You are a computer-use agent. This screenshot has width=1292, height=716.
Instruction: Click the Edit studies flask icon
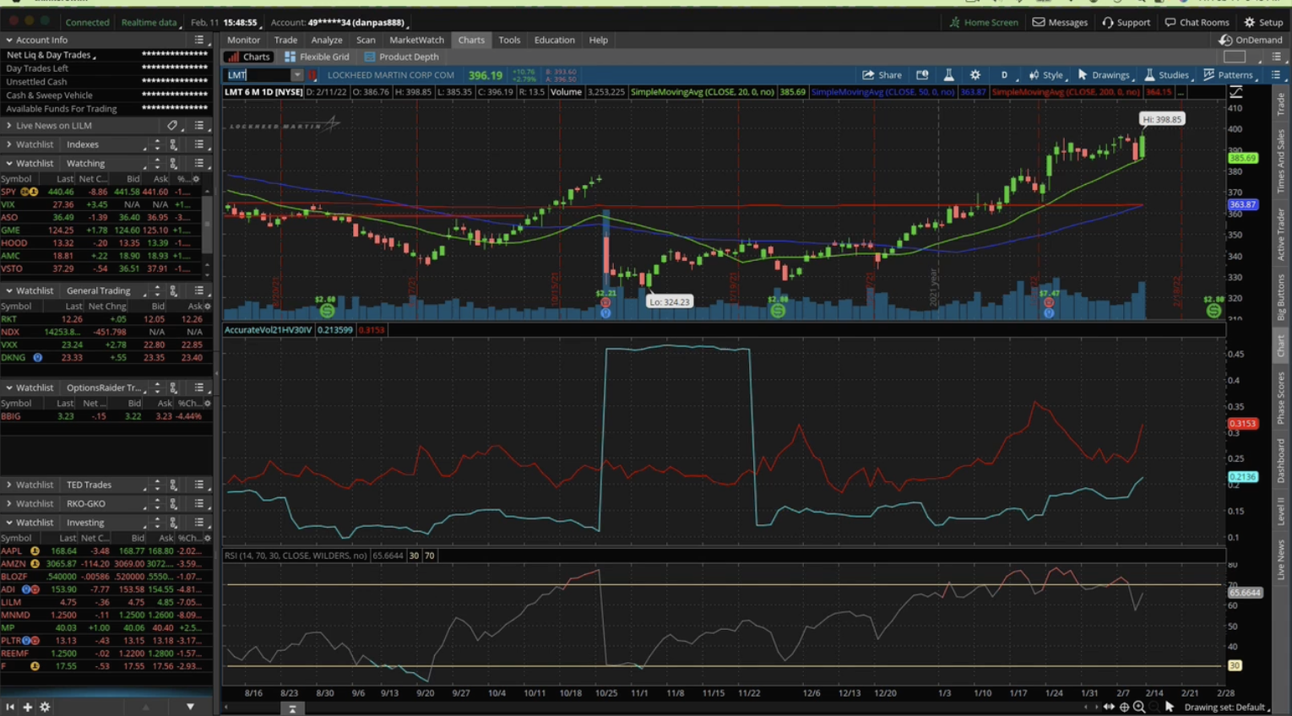coord(948,75)
